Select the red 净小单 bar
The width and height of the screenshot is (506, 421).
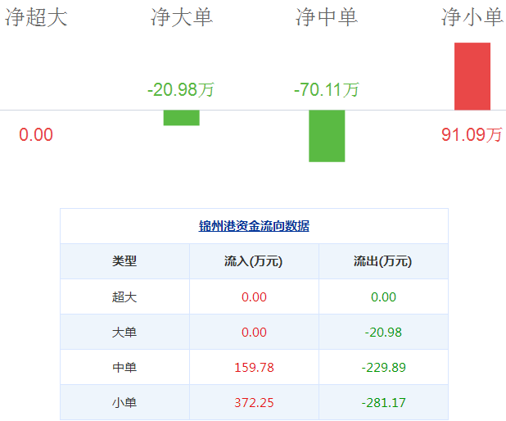pos(472,76)
